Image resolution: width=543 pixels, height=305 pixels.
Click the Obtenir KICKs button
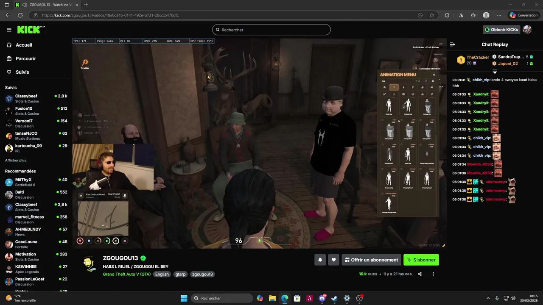coord(501,30)
